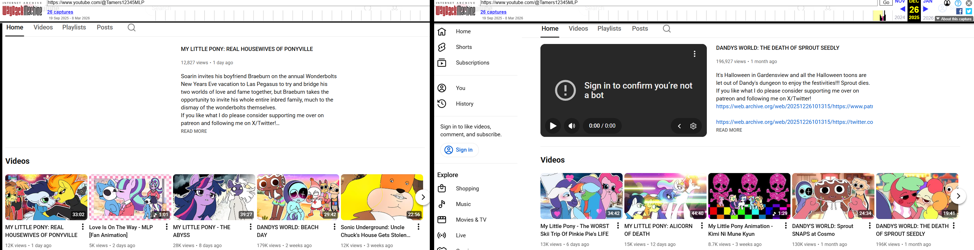Expand READ MORE under the Sprout Seedly description
This screenshot has width=974, height=250.
(729, 130)
